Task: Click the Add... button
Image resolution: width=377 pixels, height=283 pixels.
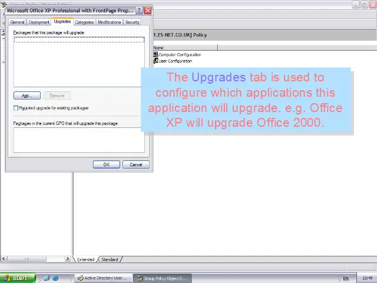Action: 27,96
